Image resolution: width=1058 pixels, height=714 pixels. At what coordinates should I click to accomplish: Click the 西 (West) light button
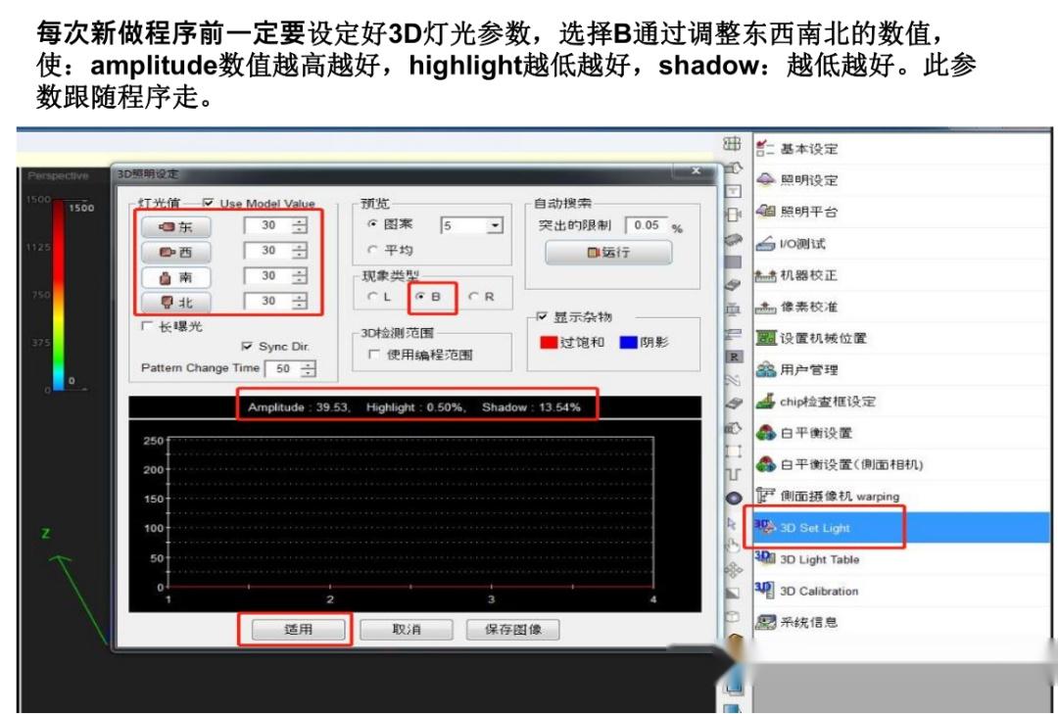pos(176,252)
